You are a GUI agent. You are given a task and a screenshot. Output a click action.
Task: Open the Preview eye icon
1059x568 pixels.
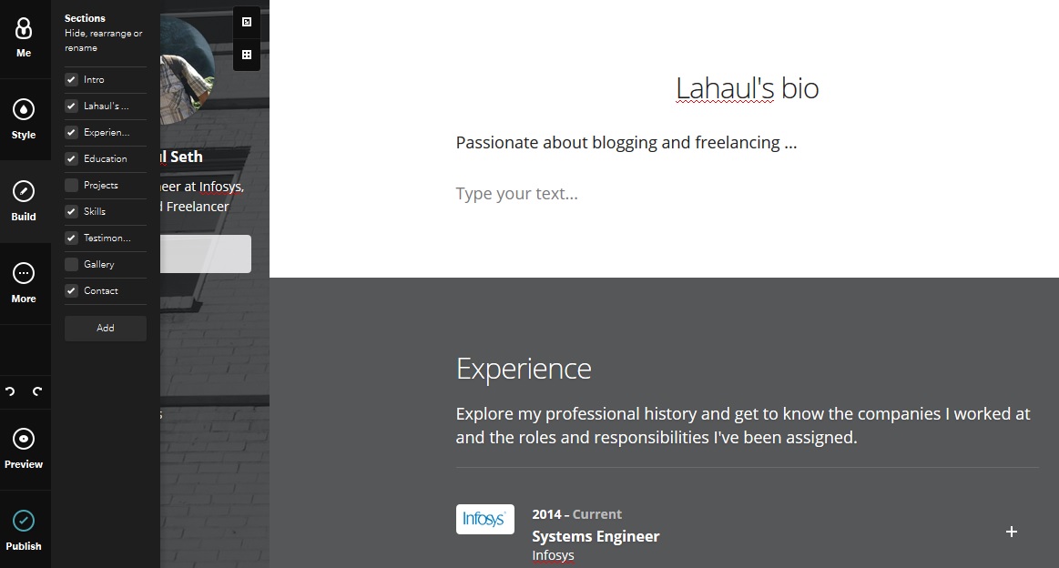click(24, 449)
